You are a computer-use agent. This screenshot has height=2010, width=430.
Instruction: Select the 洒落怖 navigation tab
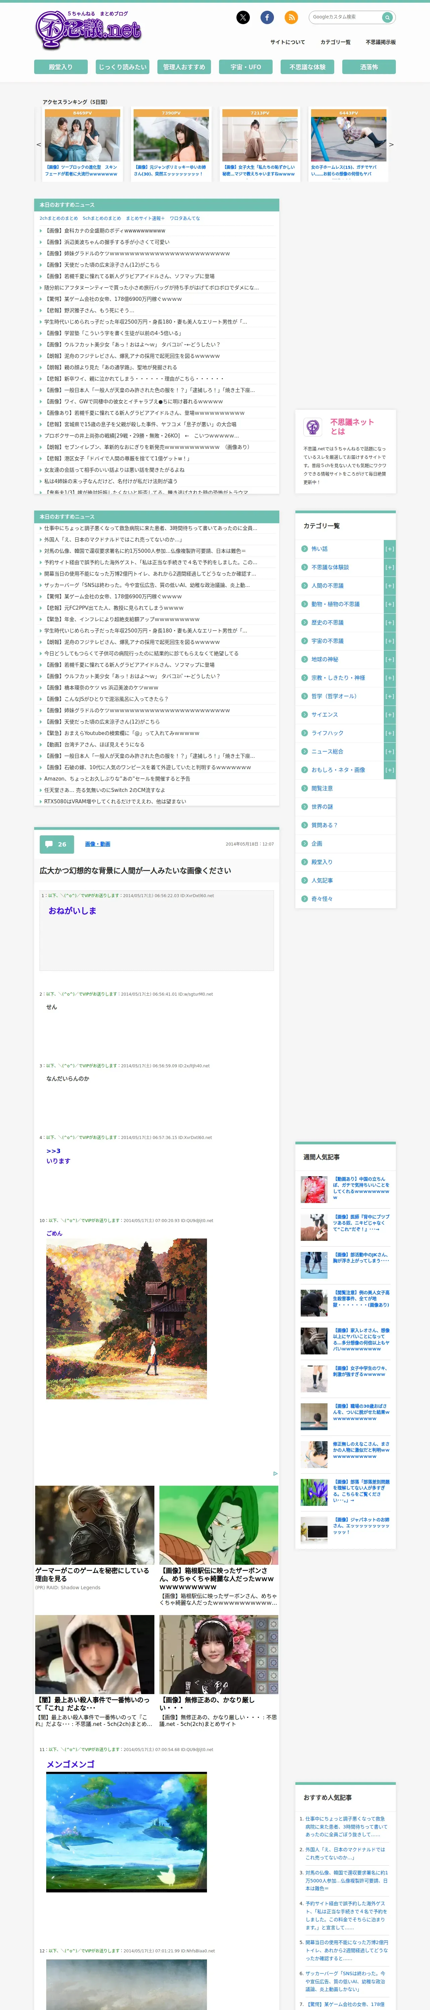369,67
